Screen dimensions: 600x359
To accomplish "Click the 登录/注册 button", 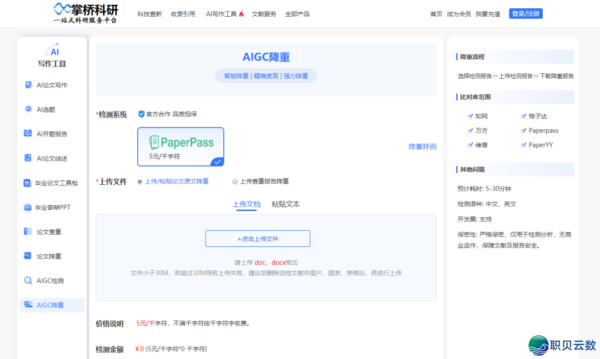I will [526, 14].
